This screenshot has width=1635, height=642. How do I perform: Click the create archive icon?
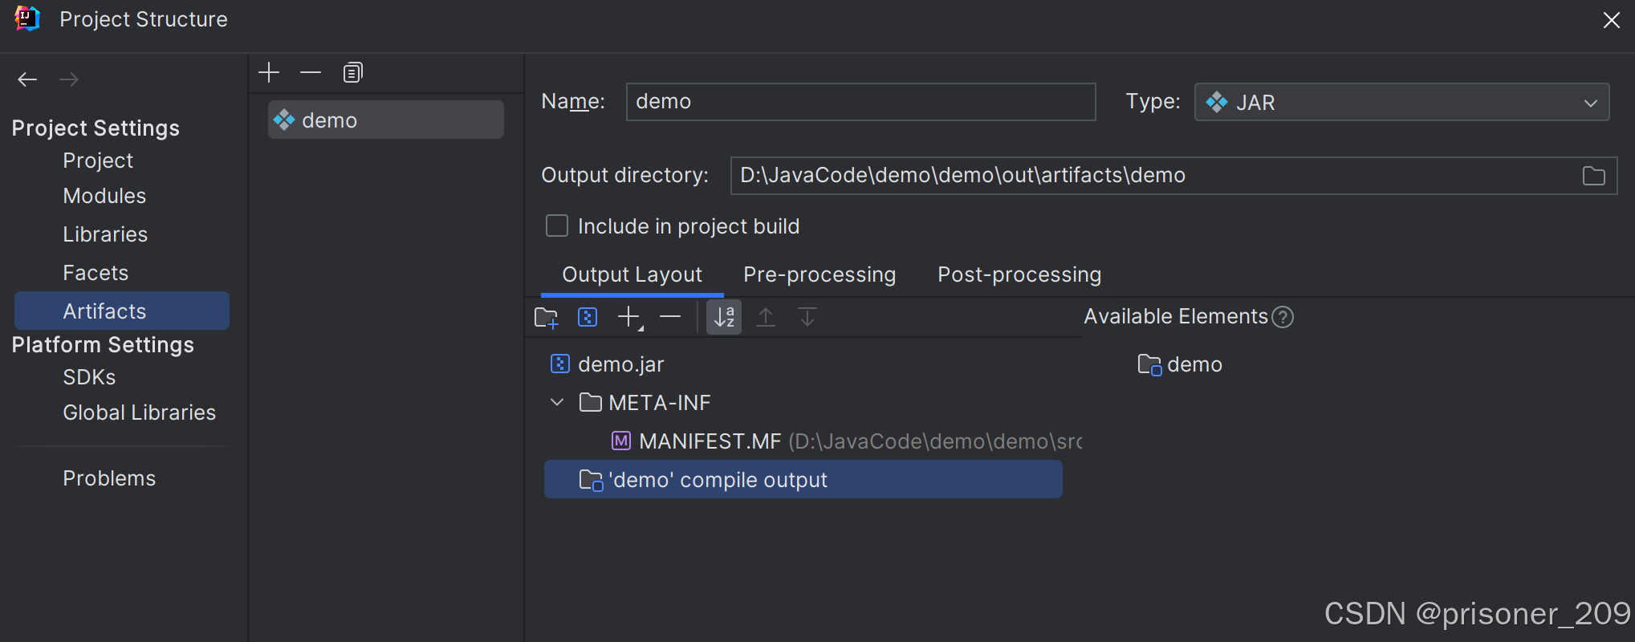point(588,318)
